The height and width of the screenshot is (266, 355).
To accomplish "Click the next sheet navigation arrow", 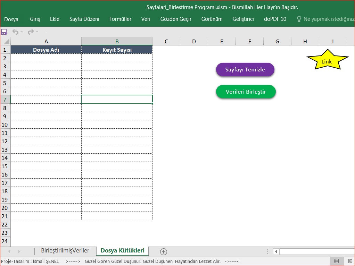I will point(19,251).
